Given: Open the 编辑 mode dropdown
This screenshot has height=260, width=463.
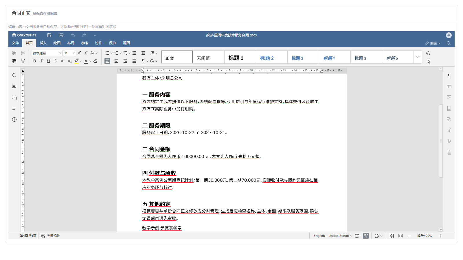Looking at the screenshot, I should point(433,43).
